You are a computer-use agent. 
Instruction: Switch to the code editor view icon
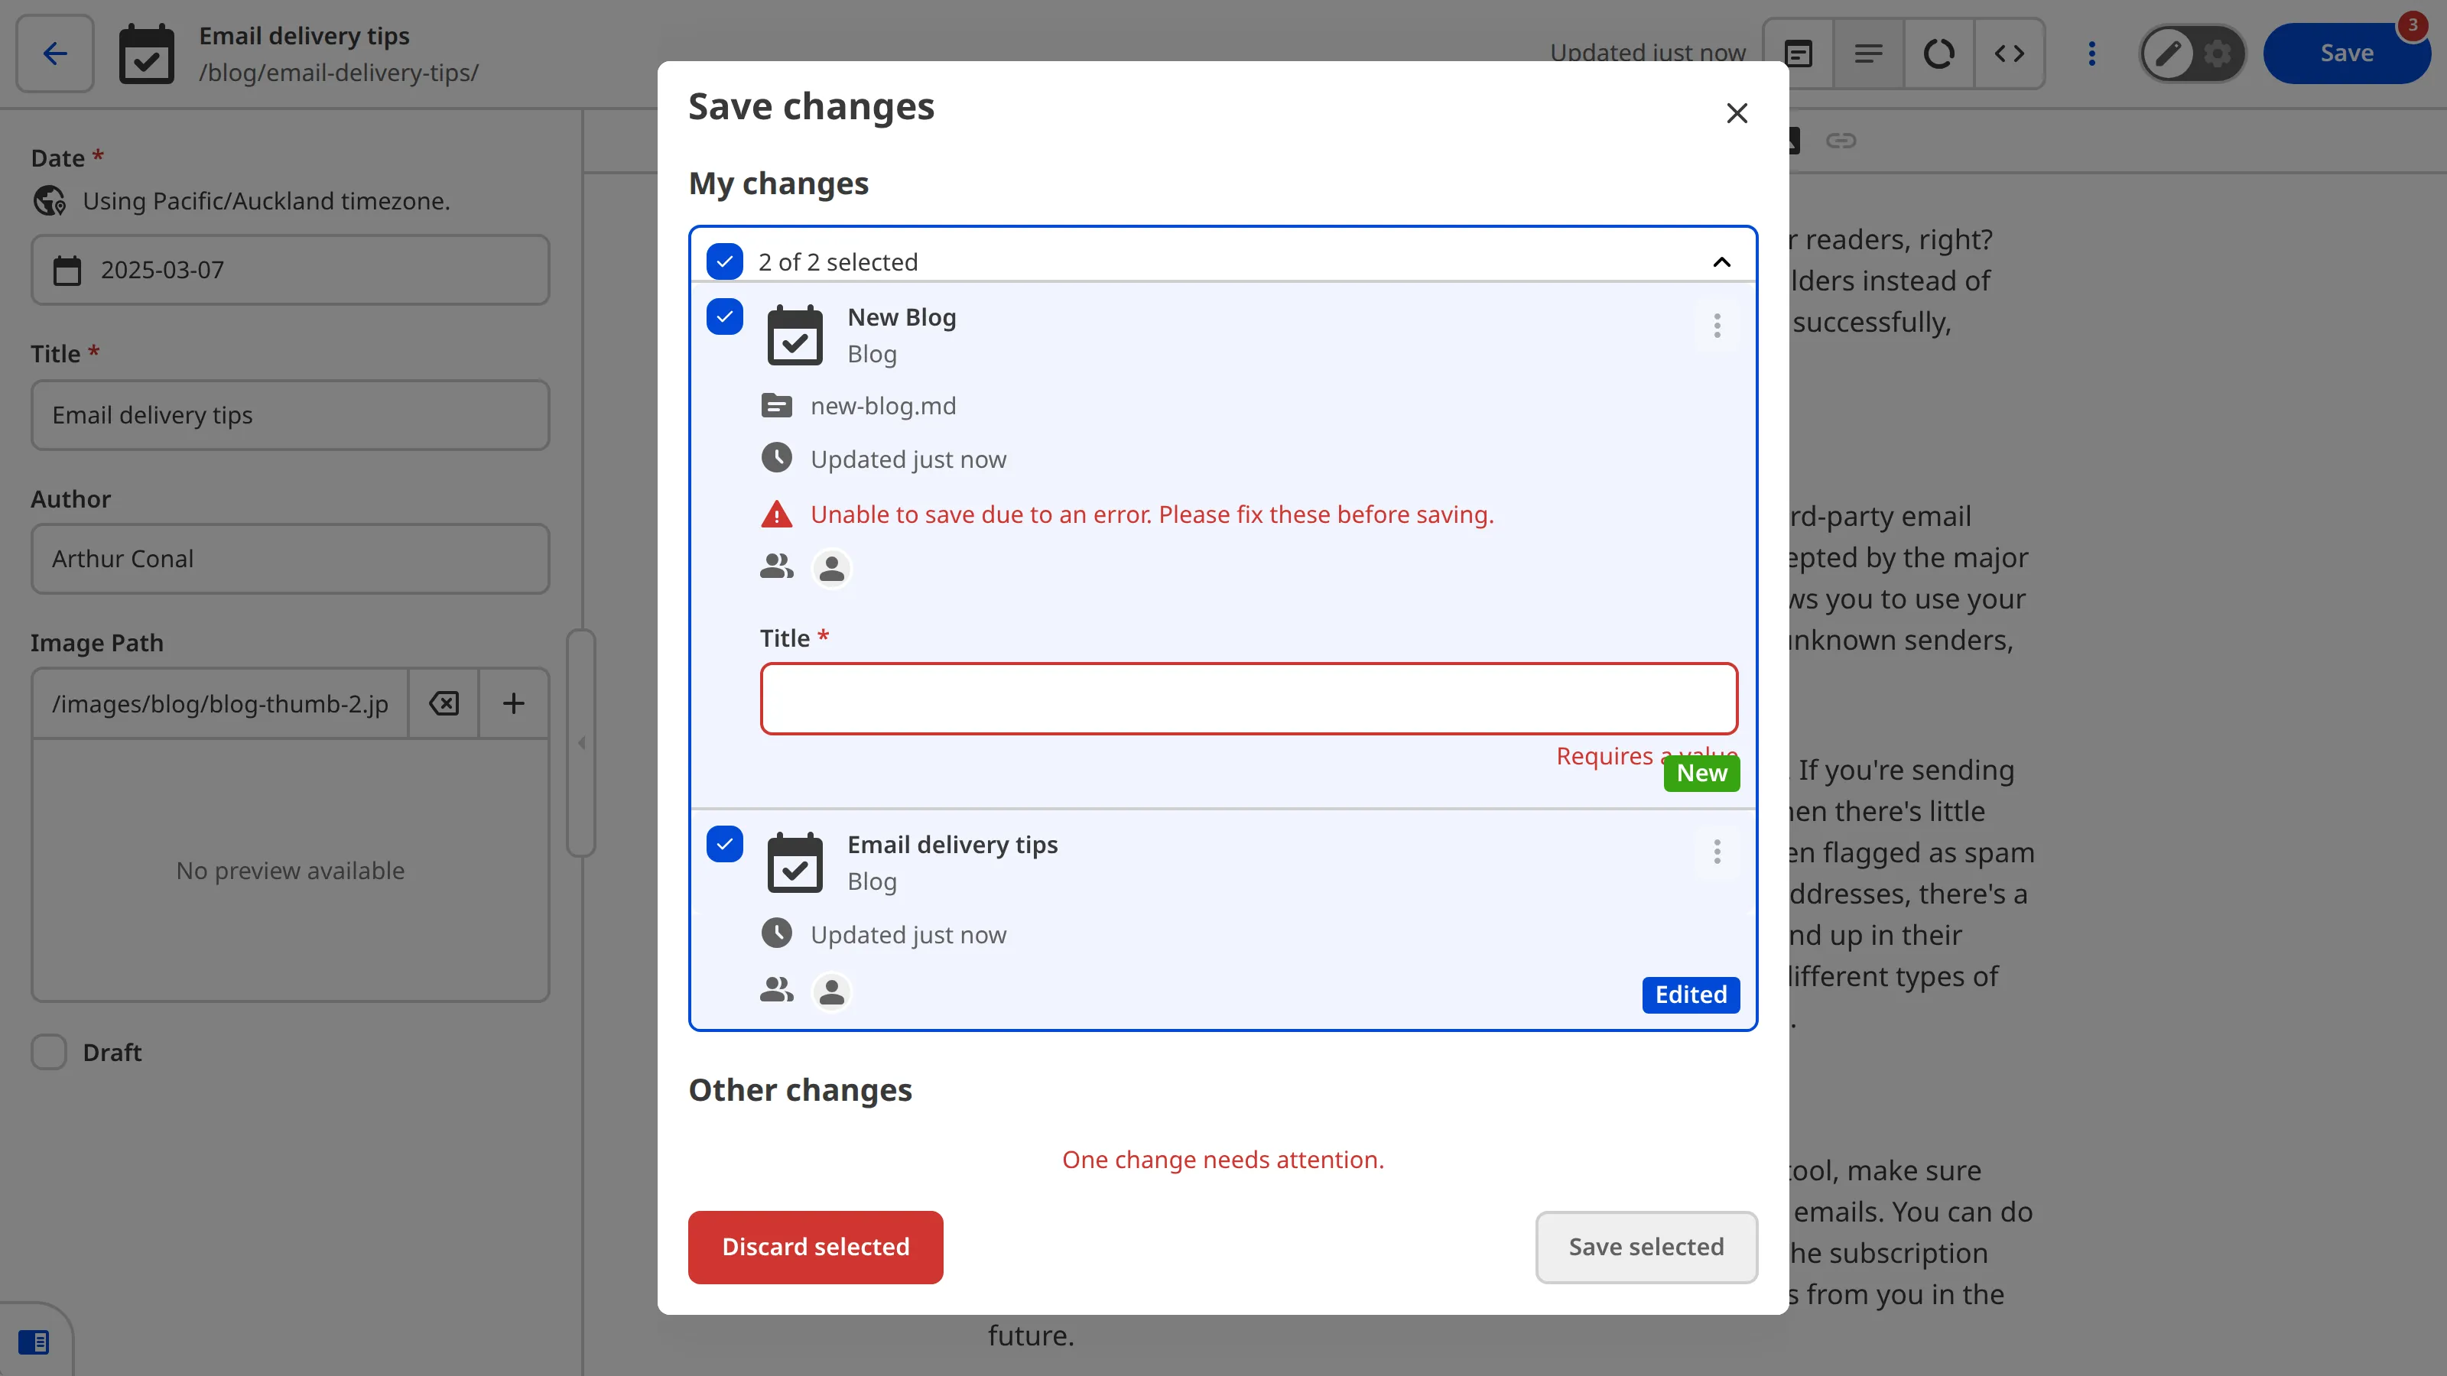pyautogui.click(x=2010, y=54)
